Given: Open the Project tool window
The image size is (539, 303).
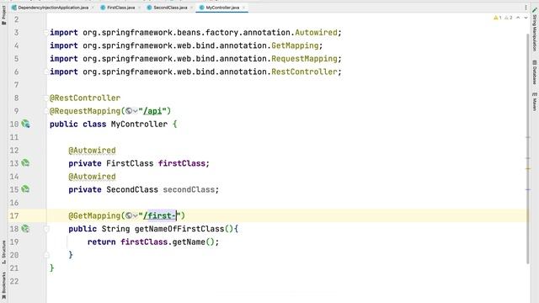Looking at the screenshot, I should click(x=3, y=15).
